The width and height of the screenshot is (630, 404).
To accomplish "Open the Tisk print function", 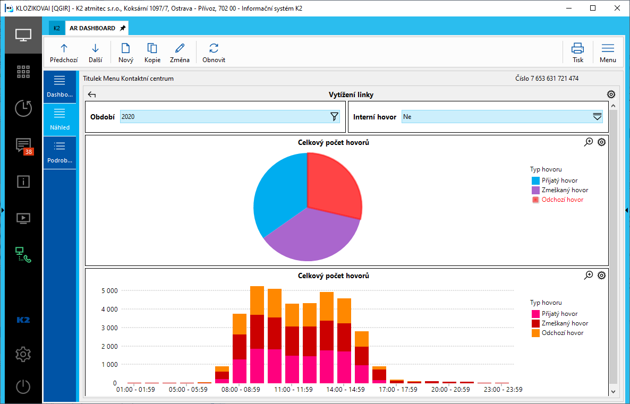I will pyautogui.click(x=577, y=48).
